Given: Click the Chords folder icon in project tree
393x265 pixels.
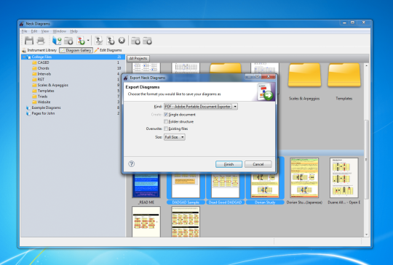Looking at the screenshot, I should pos(34,68).
